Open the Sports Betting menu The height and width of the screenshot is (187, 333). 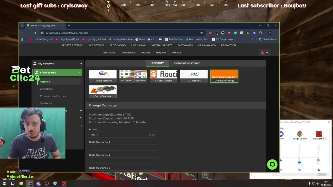tap(72, 45)
